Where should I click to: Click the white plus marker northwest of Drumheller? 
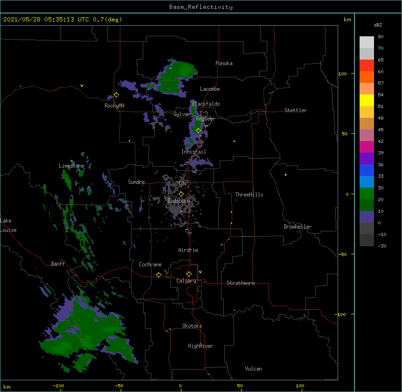point(285,175)
